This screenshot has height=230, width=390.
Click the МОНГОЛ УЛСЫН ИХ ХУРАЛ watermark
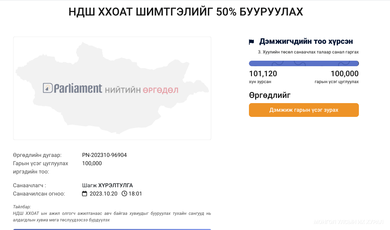(x=349, y=222)
